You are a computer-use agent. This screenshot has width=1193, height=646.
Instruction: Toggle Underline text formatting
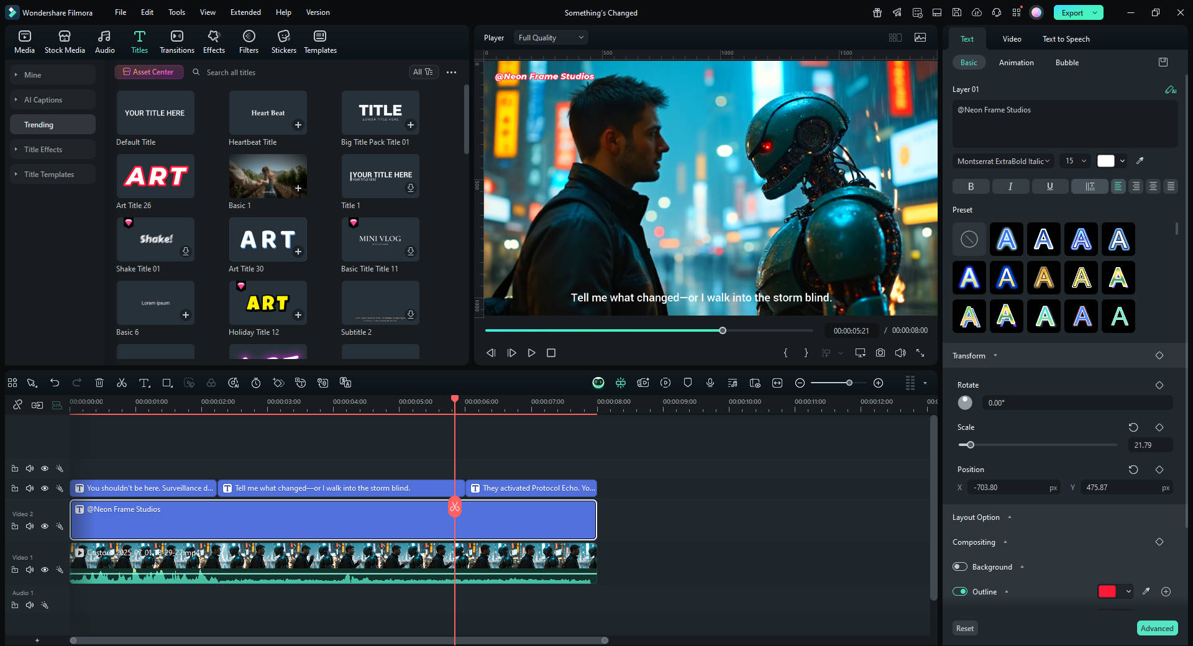pos(1050,186)
